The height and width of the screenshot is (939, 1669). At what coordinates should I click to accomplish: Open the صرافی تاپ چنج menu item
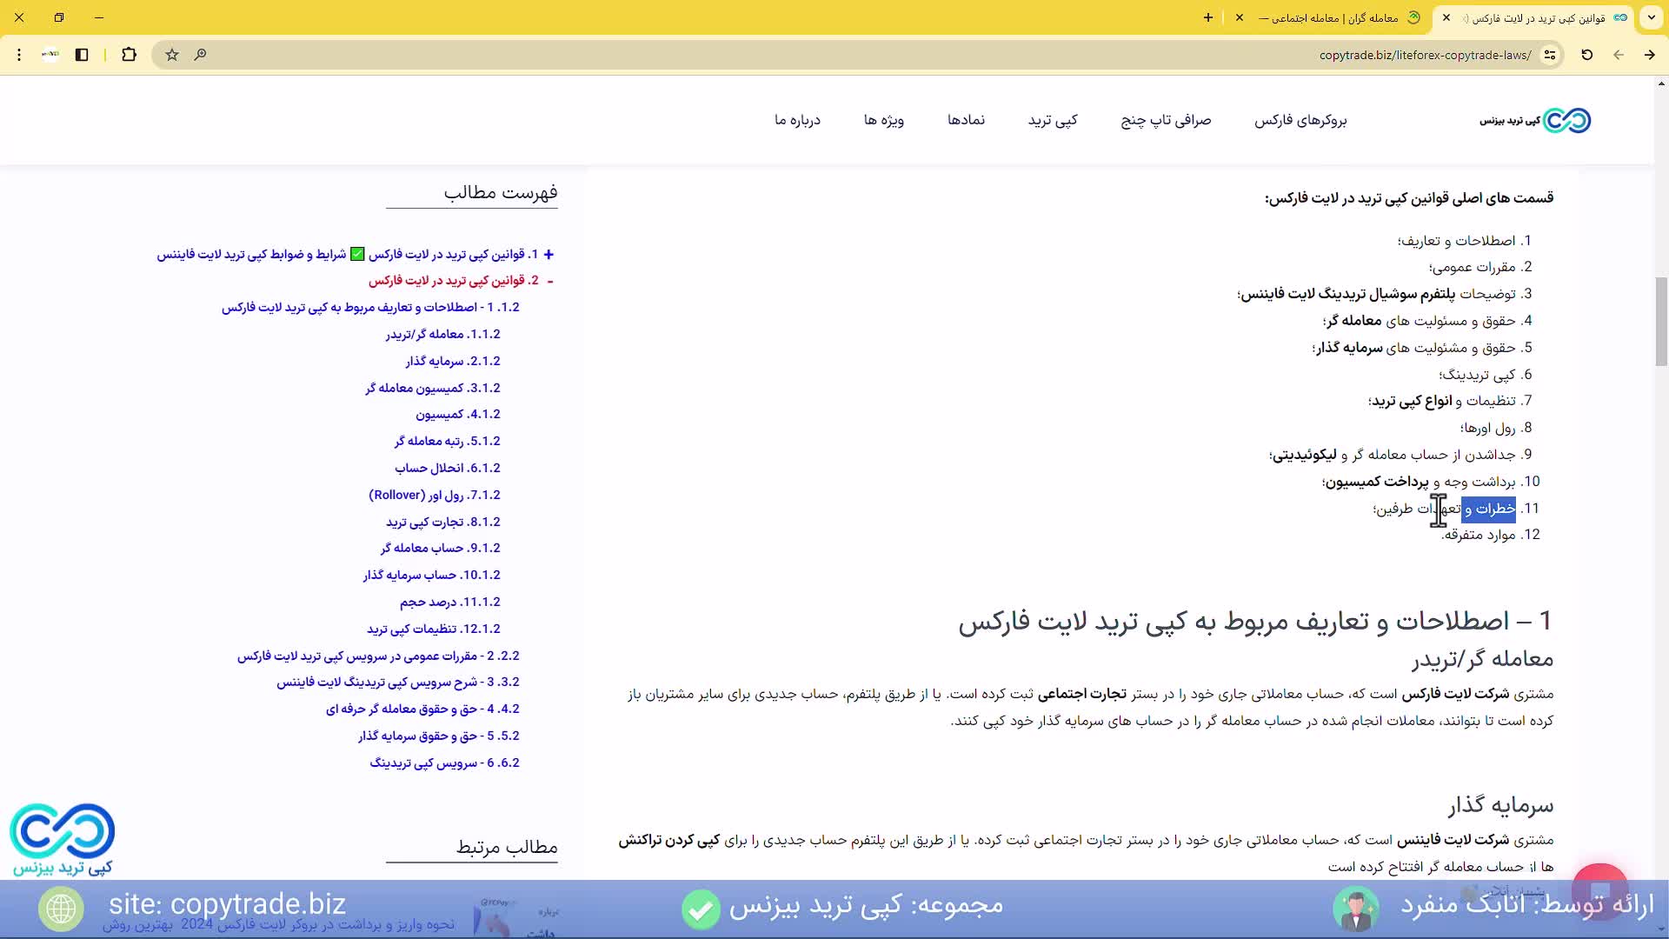pos(1165,120)
